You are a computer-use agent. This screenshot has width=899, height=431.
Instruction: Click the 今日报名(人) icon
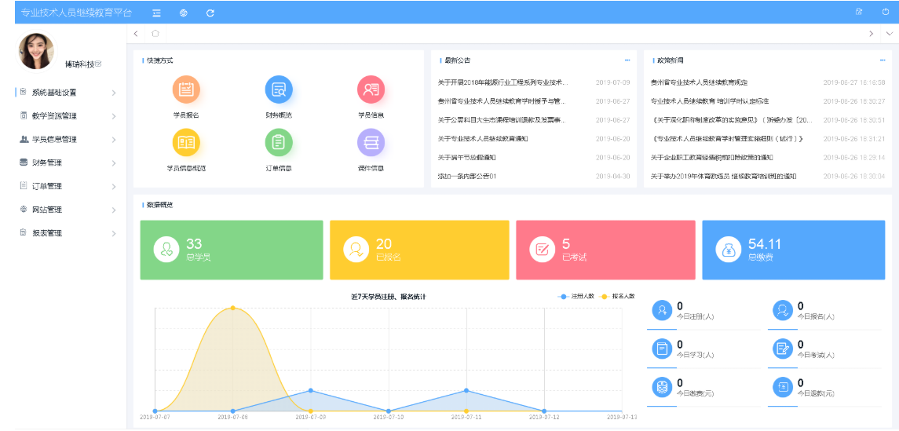point(782,310)
